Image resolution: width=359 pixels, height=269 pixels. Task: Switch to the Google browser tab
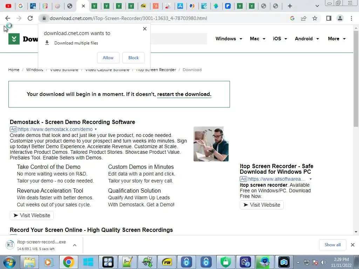pos(21,6)
